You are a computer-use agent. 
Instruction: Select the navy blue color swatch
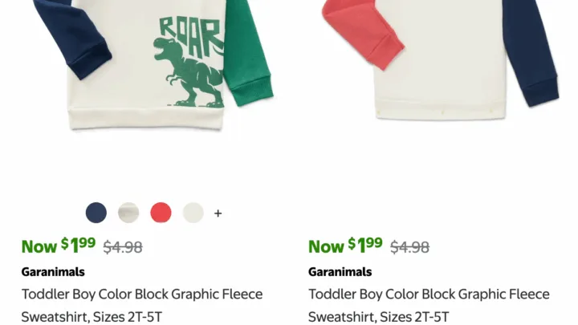tap(96, 213)
